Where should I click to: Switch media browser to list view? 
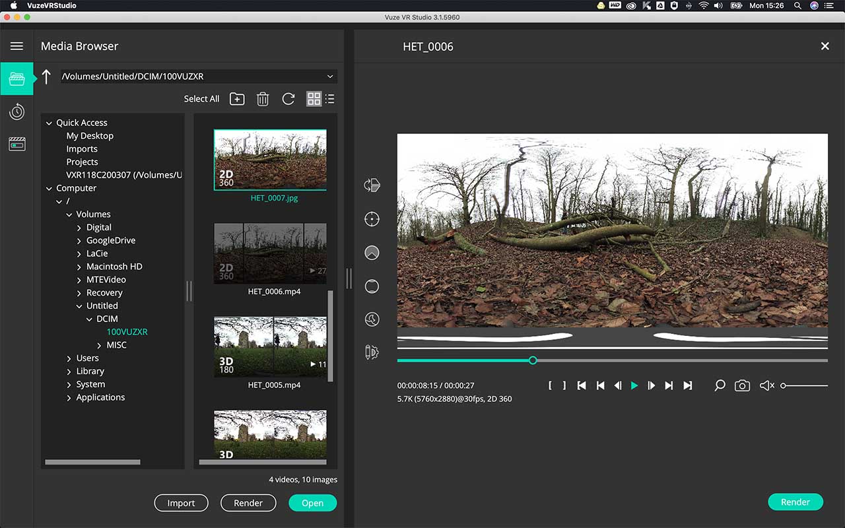[330, 99]
